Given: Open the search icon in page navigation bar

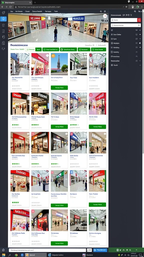Looking at the screenshot, I should coord(101,11).
